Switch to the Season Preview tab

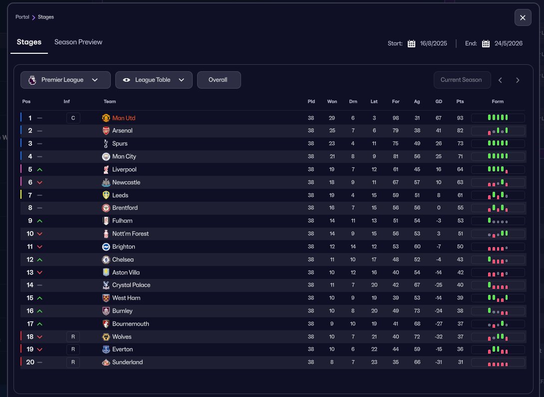(x=78, y=42)
